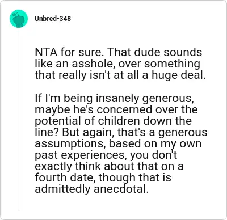Click the word "assumptions," in the comment
Image resolution: width=227 pixels, height=220 pixels.
point(70,143)
